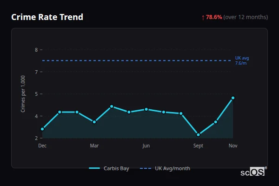Select the Mar data point on the line
This screenshot has width=279, height=186.
pyautogui.click(x=94, y=122)
